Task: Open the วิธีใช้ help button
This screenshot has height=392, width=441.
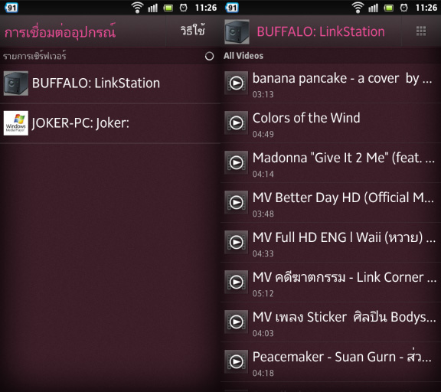Action: click(193, 31)
